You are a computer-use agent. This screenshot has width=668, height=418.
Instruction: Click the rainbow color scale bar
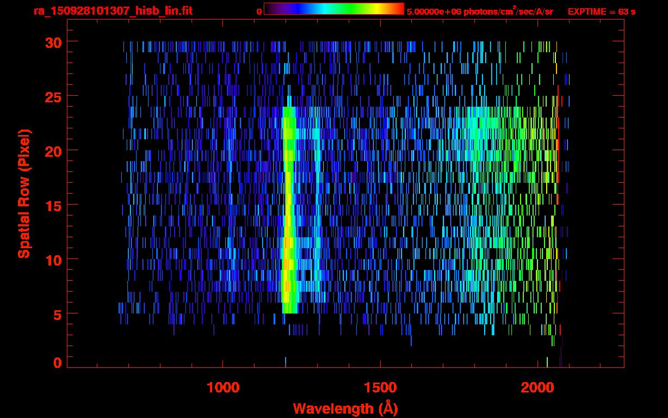point(334,9)
